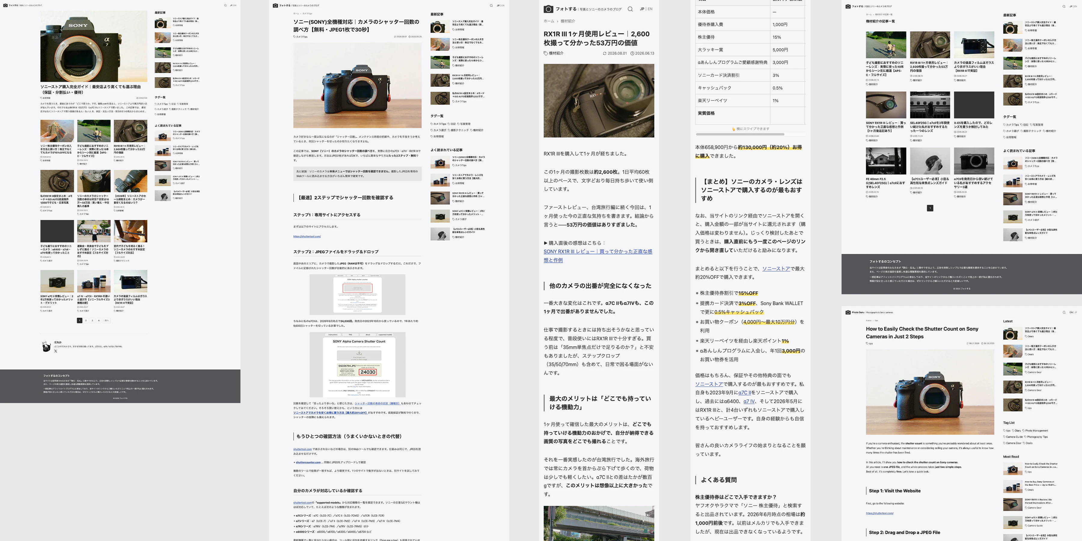
Task: Switch to EN in the shutter-count article header
Action: pos(503,5)
